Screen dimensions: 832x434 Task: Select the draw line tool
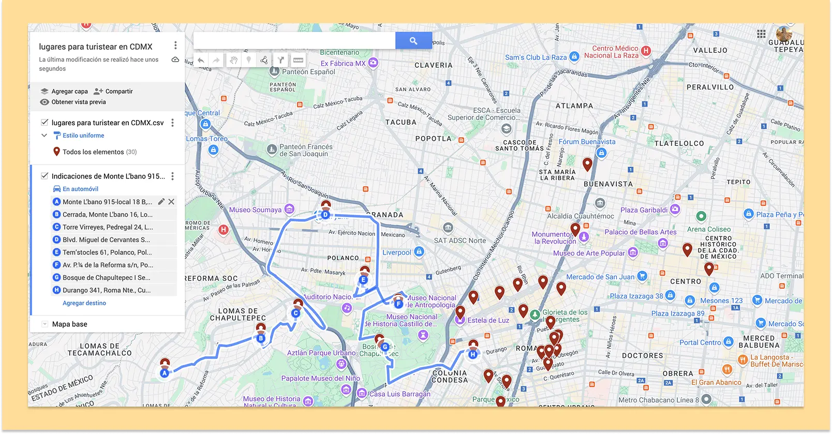click(x=264, y=60)
